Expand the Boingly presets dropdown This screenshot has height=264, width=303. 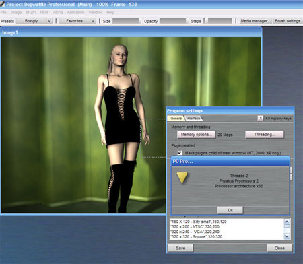[x=34, y=21]
